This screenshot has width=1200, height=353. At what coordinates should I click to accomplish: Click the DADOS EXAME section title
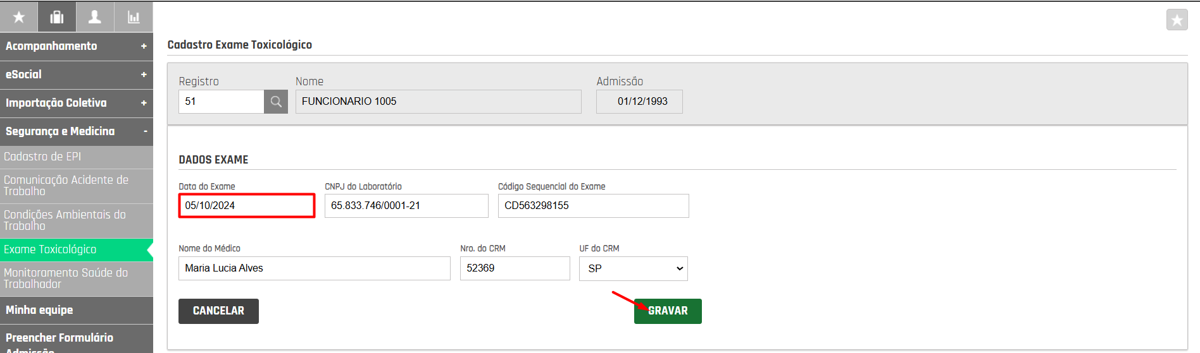point(213,160)
